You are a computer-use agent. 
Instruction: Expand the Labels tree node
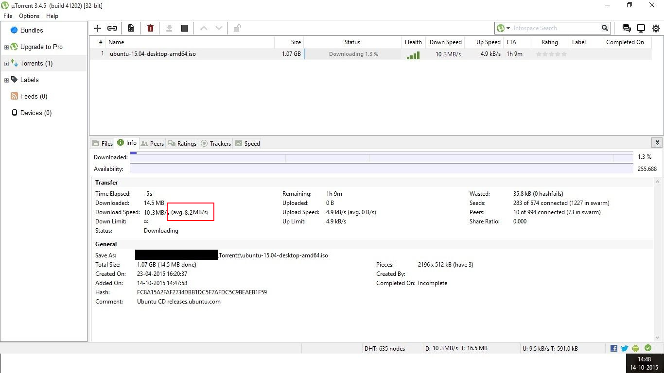(x=6, y=80)
